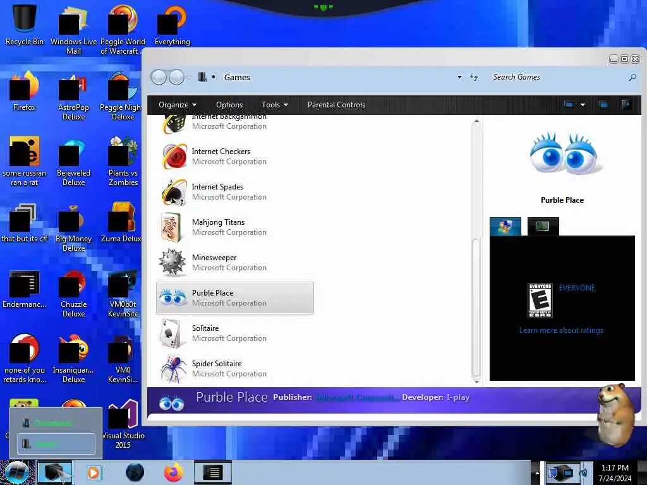This screenshot has width=647, height=485.
Task: Select the Endermanc... desktop icon
Action: coord(25,289)
